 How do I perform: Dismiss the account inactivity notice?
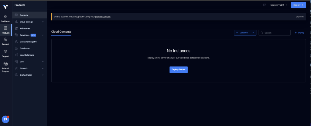pyautogui.click(x=299, y=17)
